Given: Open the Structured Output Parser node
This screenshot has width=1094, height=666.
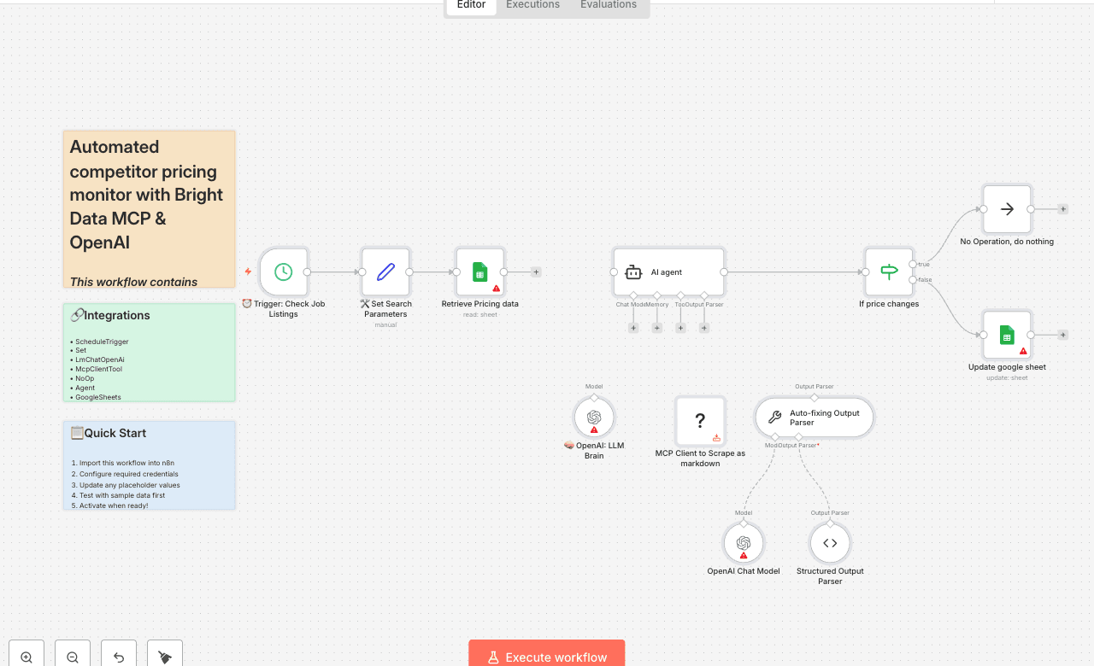Looking at the screenshot, I should pyautogui.click(x=829, y=542).
